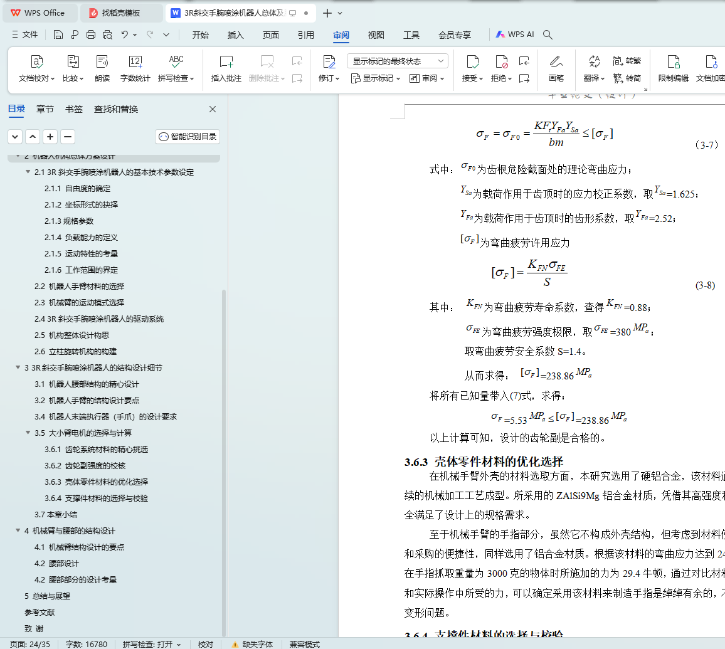
Task: Switch to the 引用 ribbon tab
Action: 305,35
